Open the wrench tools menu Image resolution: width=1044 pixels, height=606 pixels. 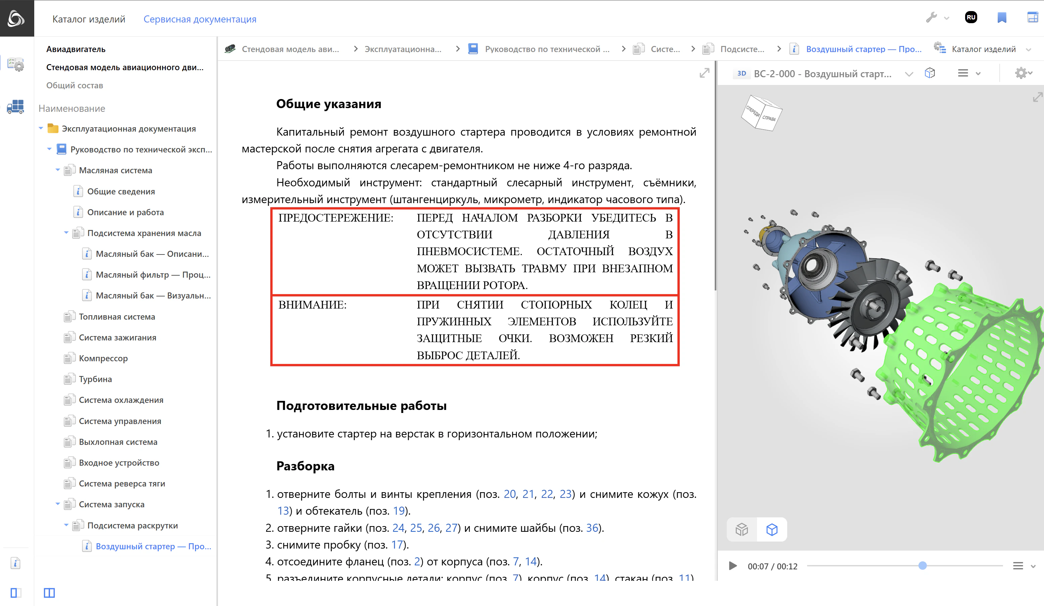[931, 18]
